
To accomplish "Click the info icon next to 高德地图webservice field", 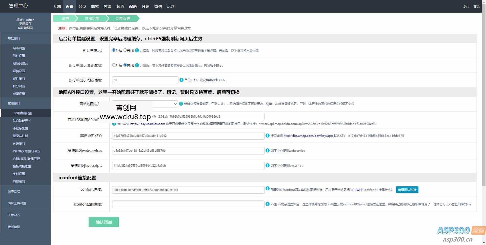I will pos(267,151).
